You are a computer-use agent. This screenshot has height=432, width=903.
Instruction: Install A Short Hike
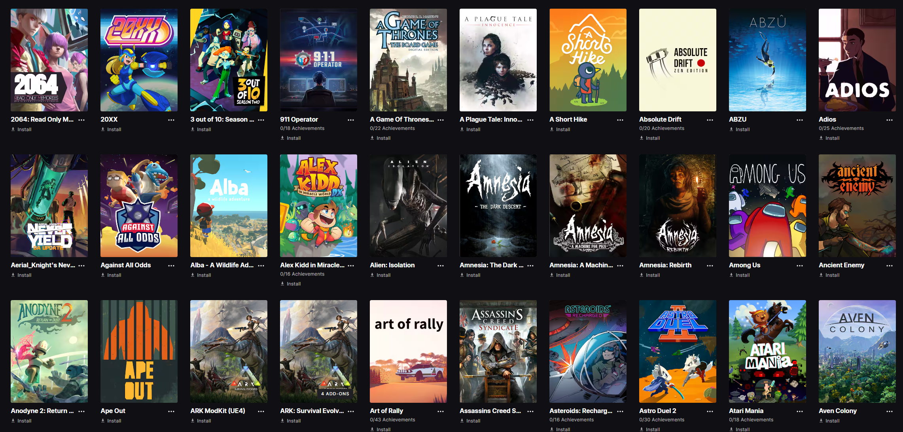tap(560, 130)
